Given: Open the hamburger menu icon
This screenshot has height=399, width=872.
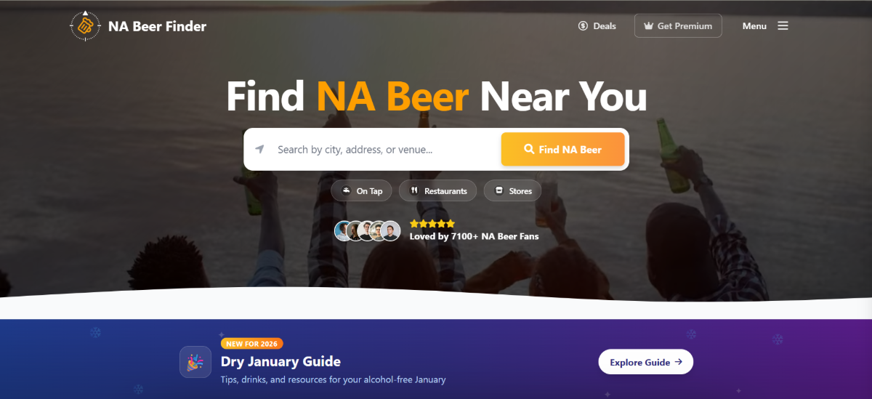Looking at the screenshot, I should [783, 26].
